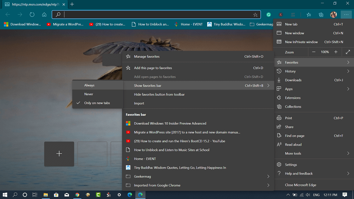Open Extensions menu entry
This screenshot has height=199, width=354.
pyautogui.click(x=314, y=98)
